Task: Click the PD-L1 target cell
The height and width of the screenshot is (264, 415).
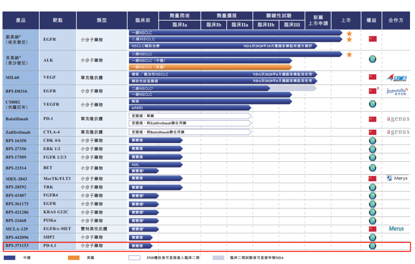Action: [x=50, y=246]
